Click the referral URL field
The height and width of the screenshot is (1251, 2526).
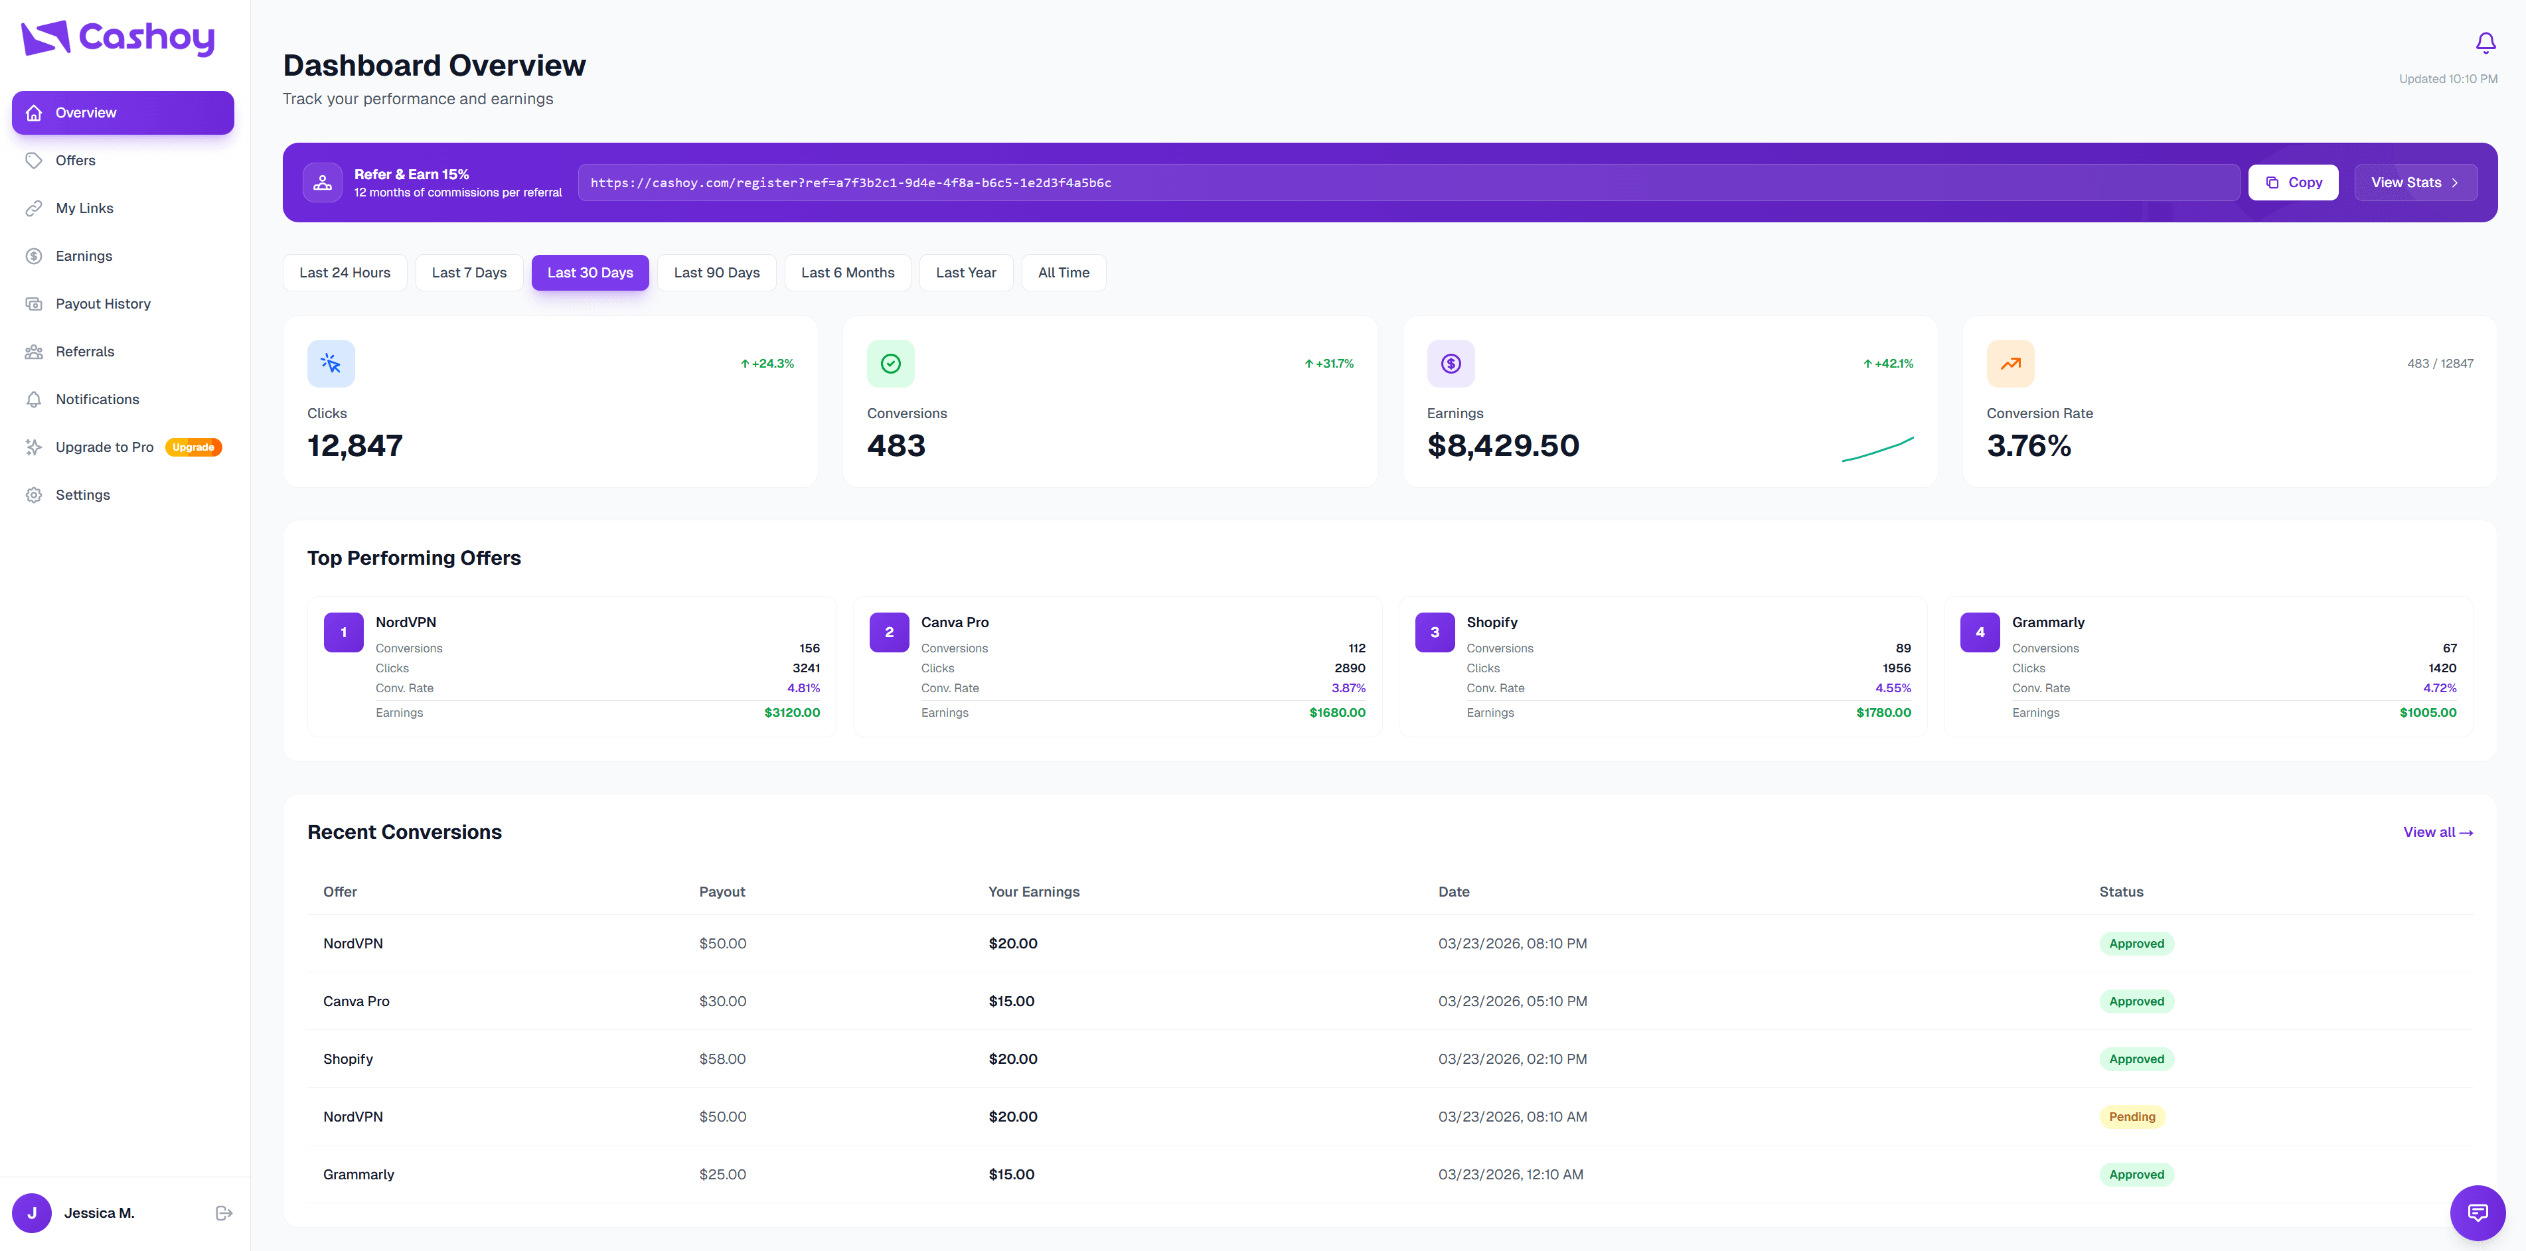(1408, 183)
